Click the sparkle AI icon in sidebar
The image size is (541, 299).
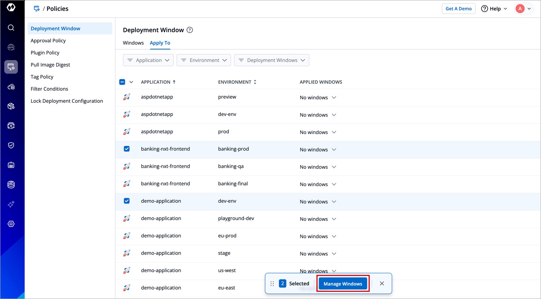click(11, 204)
